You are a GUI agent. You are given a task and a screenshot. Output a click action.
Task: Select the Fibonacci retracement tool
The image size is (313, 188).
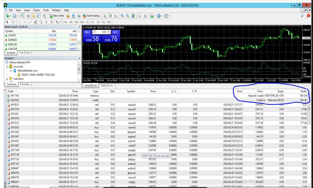point(41,22)
